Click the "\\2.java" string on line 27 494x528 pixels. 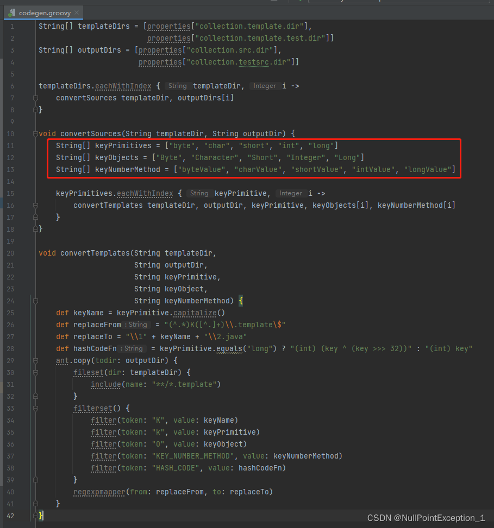(226, 337)
